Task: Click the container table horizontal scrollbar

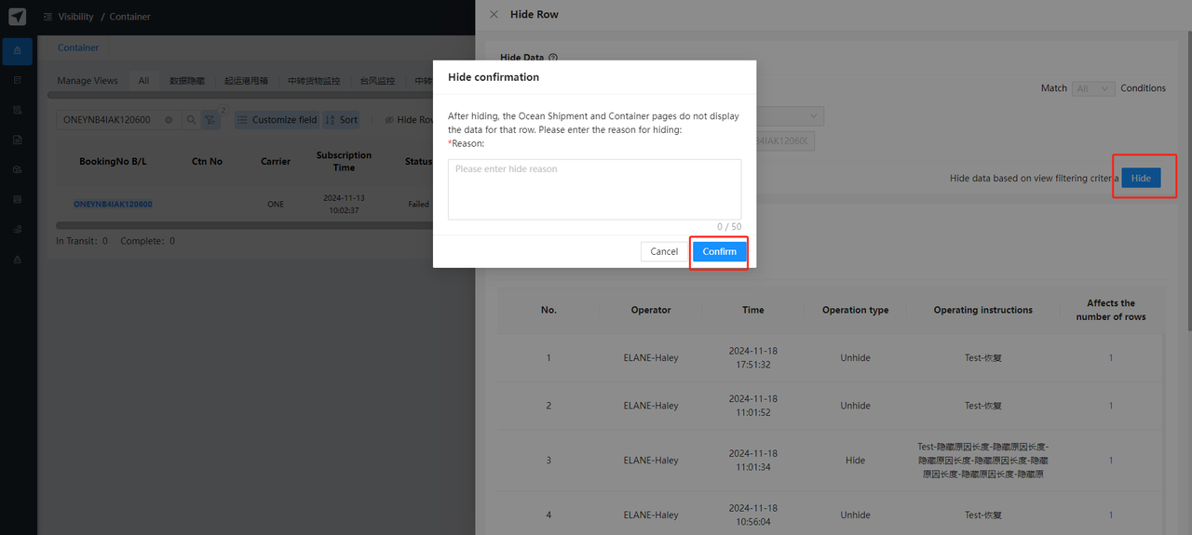Action: click(x=242, y=225)
